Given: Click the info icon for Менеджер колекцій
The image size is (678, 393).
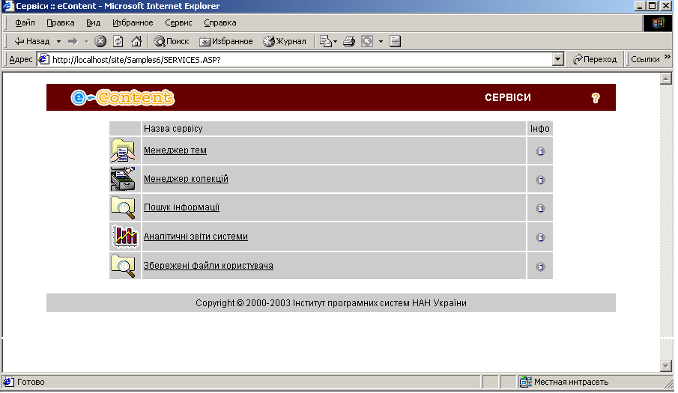Looking at the screenshot, I should point(540,180).
